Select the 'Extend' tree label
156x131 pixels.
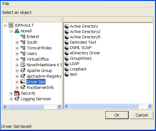click(x=33, y=36)
